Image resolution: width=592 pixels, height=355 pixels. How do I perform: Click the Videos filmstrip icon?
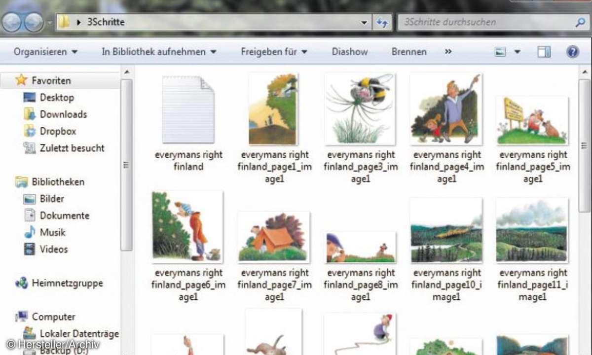pos(30,249)
